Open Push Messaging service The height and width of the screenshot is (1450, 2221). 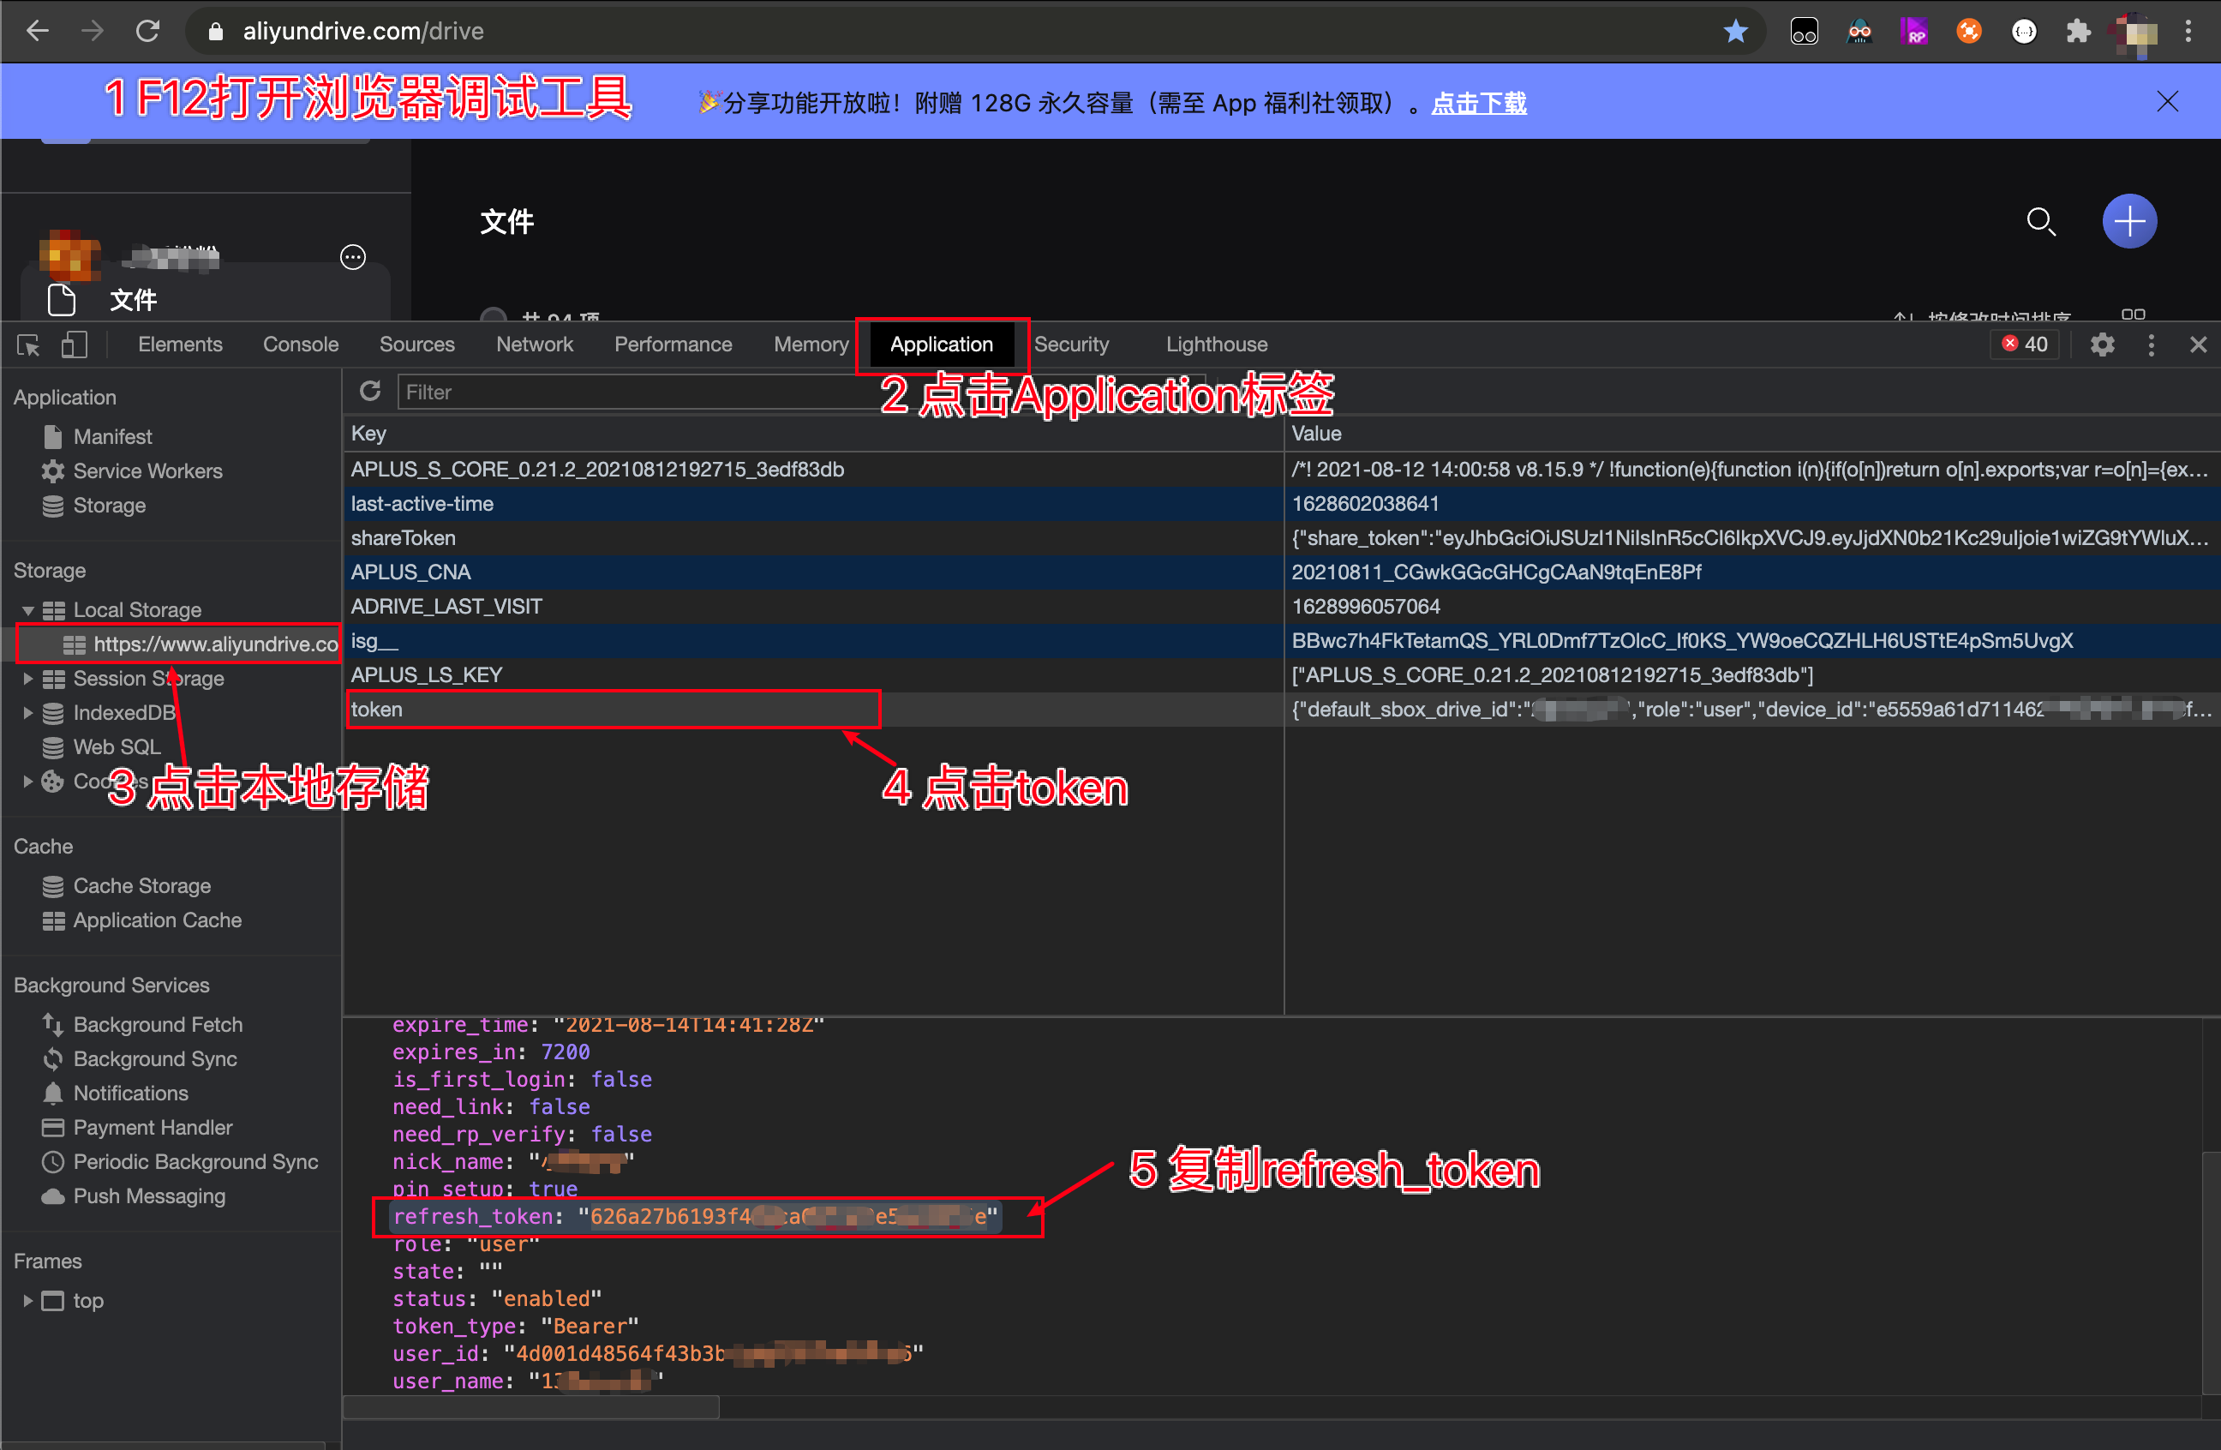pyautogui.click(x=149, y=1196)
